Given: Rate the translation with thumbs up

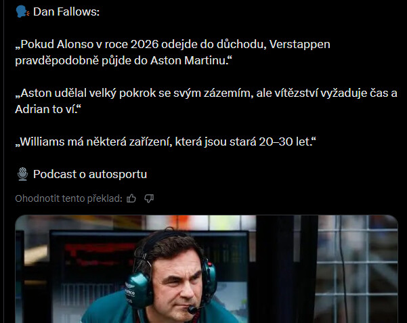Looking at the screenshot, I should tap(131, 198).
